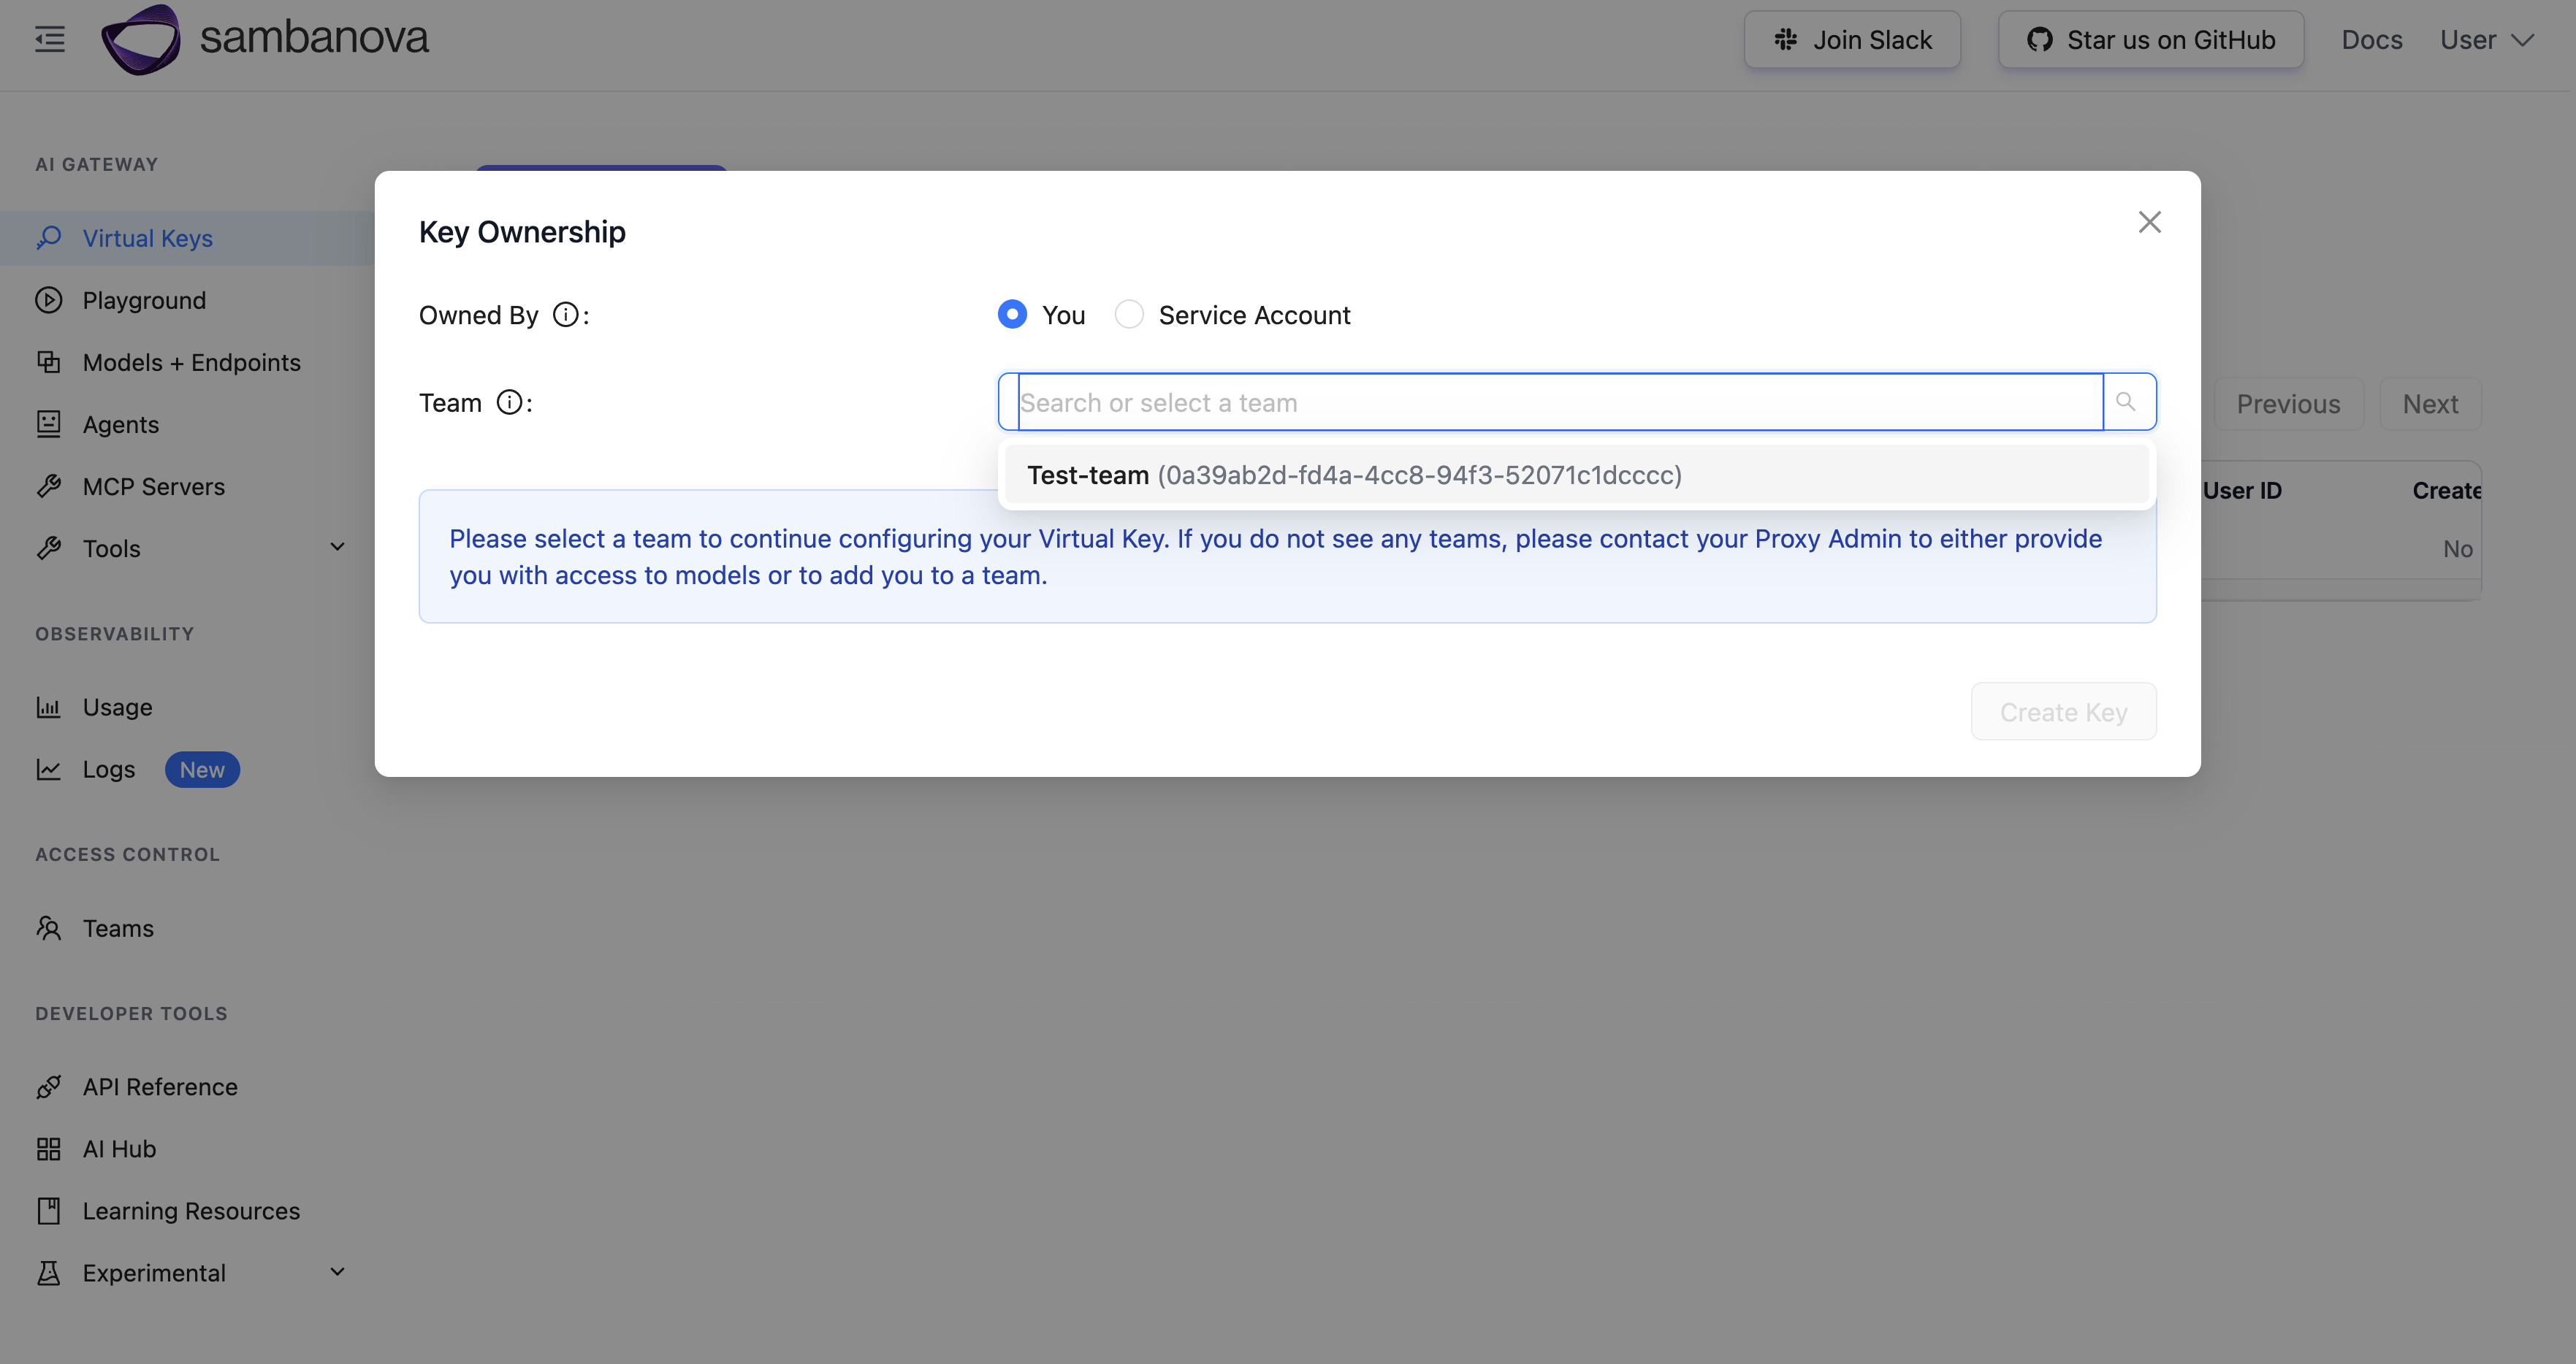Click the AI Hub grid icon
2576x1364 pixels.
click(49, 1149)
